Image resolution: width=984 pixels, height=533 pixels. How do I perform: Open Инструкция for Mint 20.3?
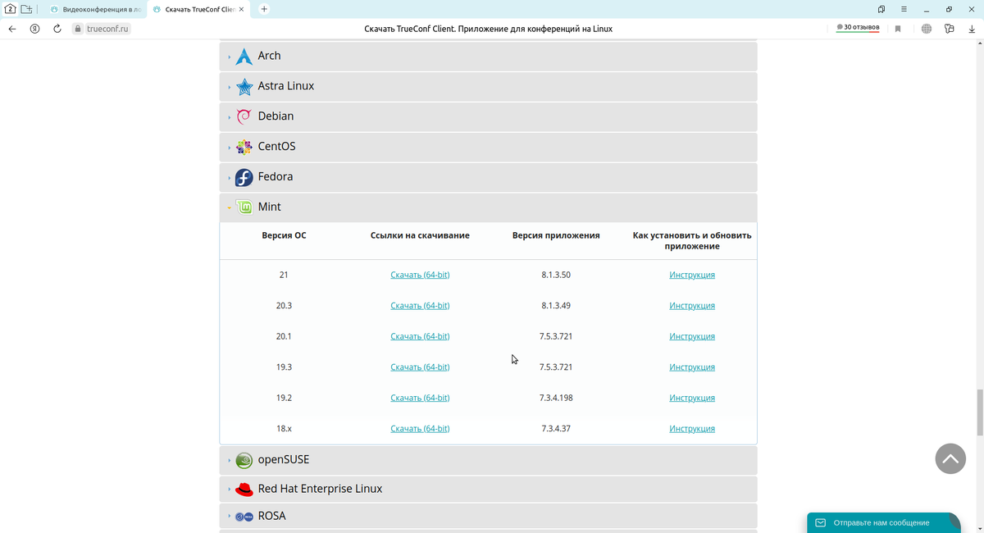click(x=692, y=306)
